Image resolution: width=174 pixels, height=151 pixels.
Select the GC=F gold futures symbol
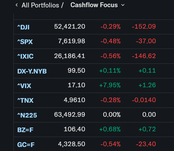pos(26,145)
